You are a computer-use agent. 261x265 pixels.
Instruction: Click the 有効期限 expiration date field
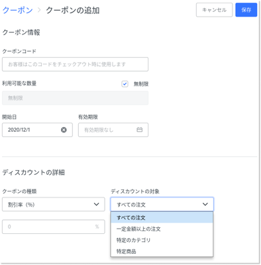[x=113, y=130]
